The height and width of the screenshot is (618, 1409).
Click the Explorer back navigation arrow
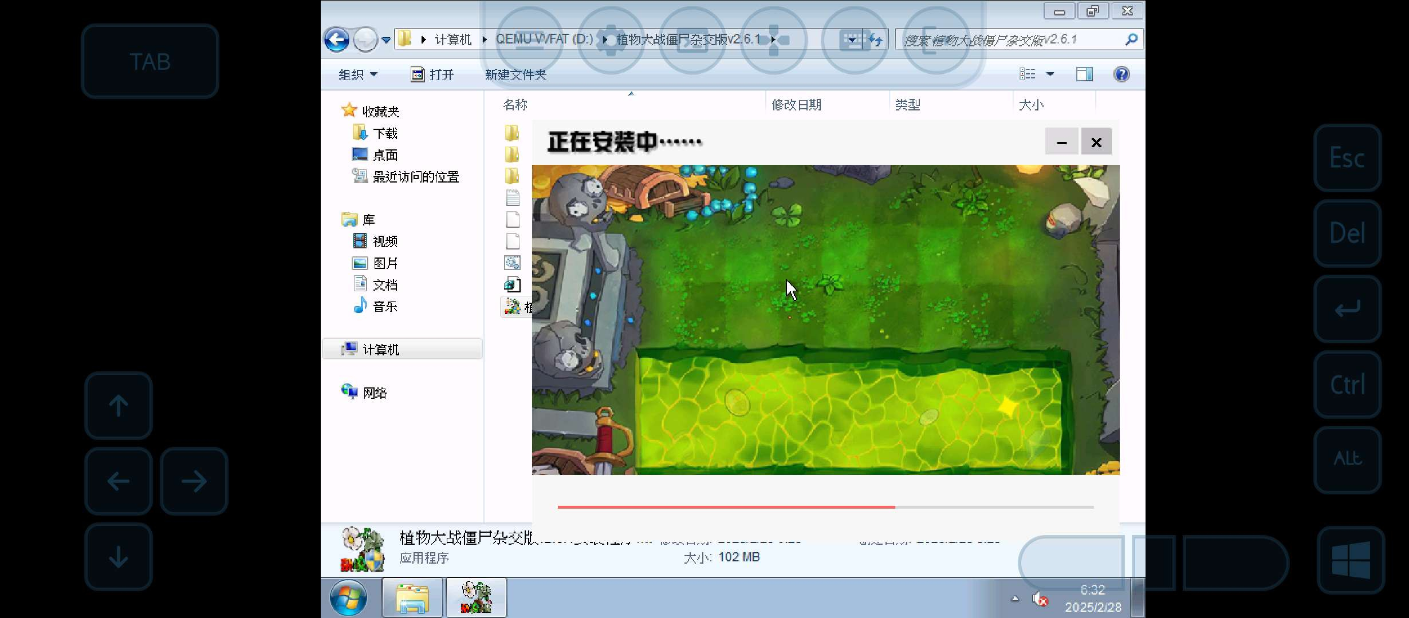pyautogui.click(x=336, y=39)
